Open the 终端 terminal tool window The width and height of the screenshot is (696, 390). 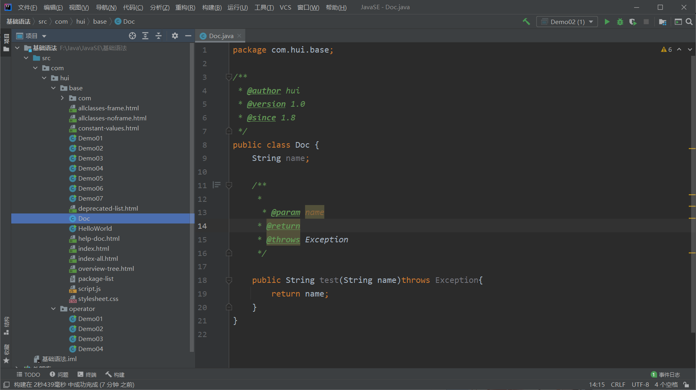click(x=87, y=374)
